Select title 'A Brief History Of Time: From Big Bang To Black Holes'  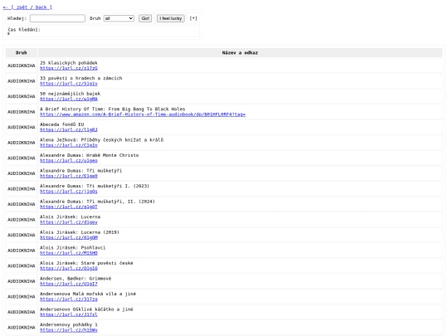[113, 110]
